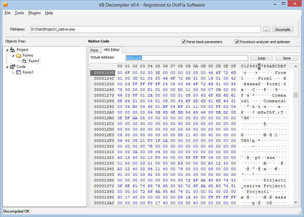This screenshot has width=304, height=217.
Task: Maximize the VB Decompiler window
Action: coord(284,4)
